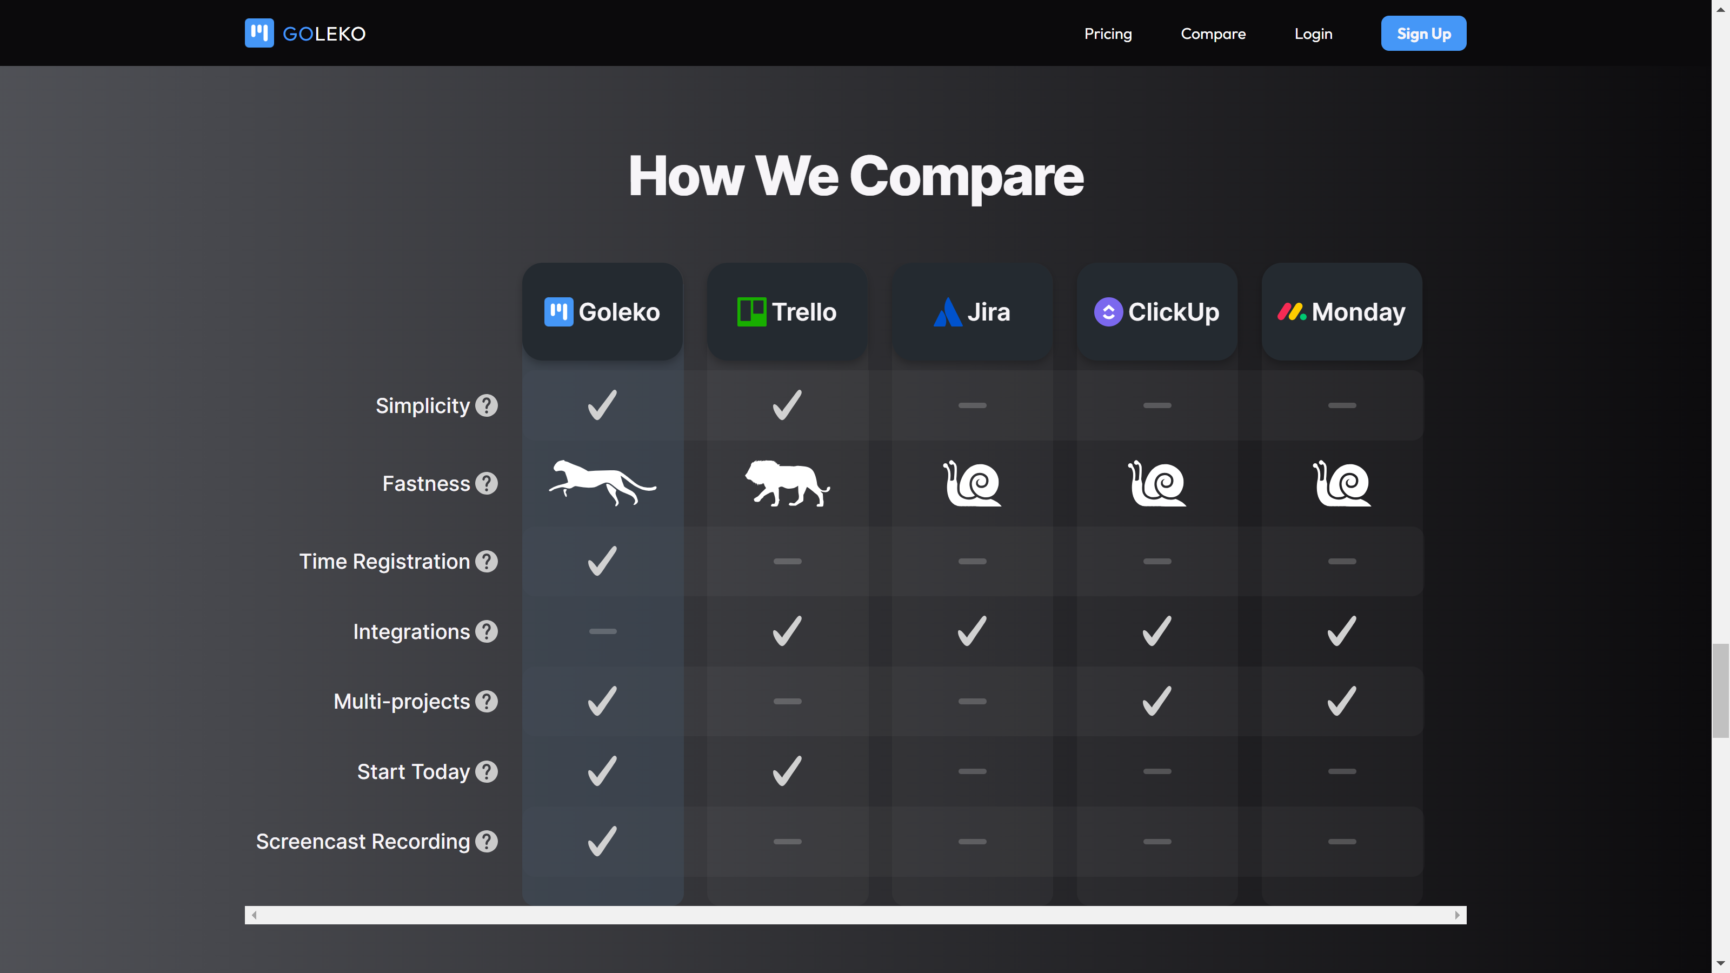Select the ClickUp column header card
The image size is (1730, 973).
[x=1157, y=311]
